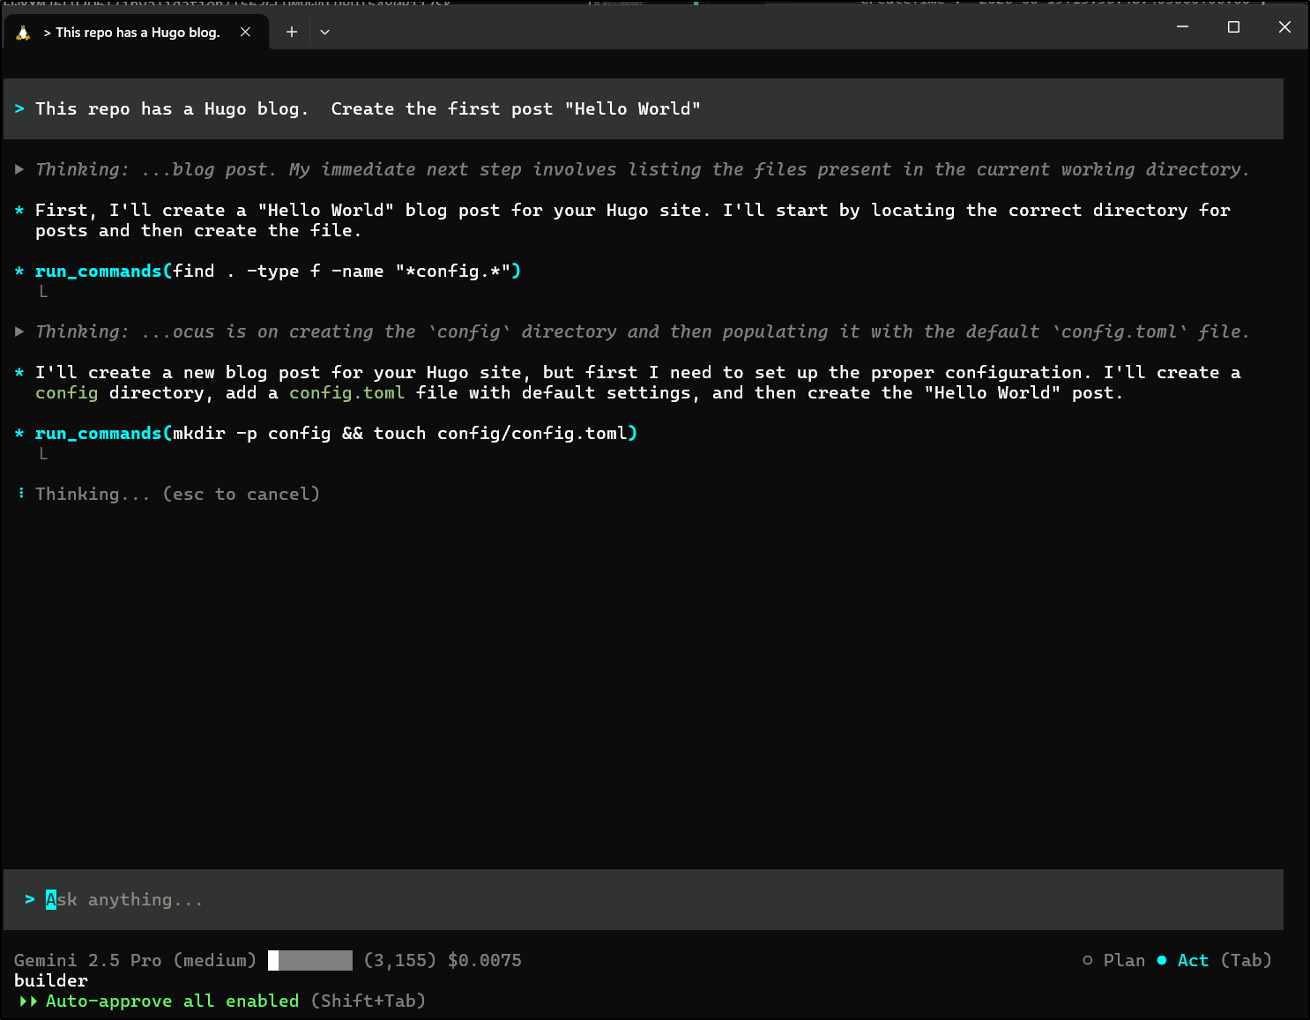Open the new tab profile dropdown
Viewport: 1310px width, 1020px height.
[x=324, y=32]
